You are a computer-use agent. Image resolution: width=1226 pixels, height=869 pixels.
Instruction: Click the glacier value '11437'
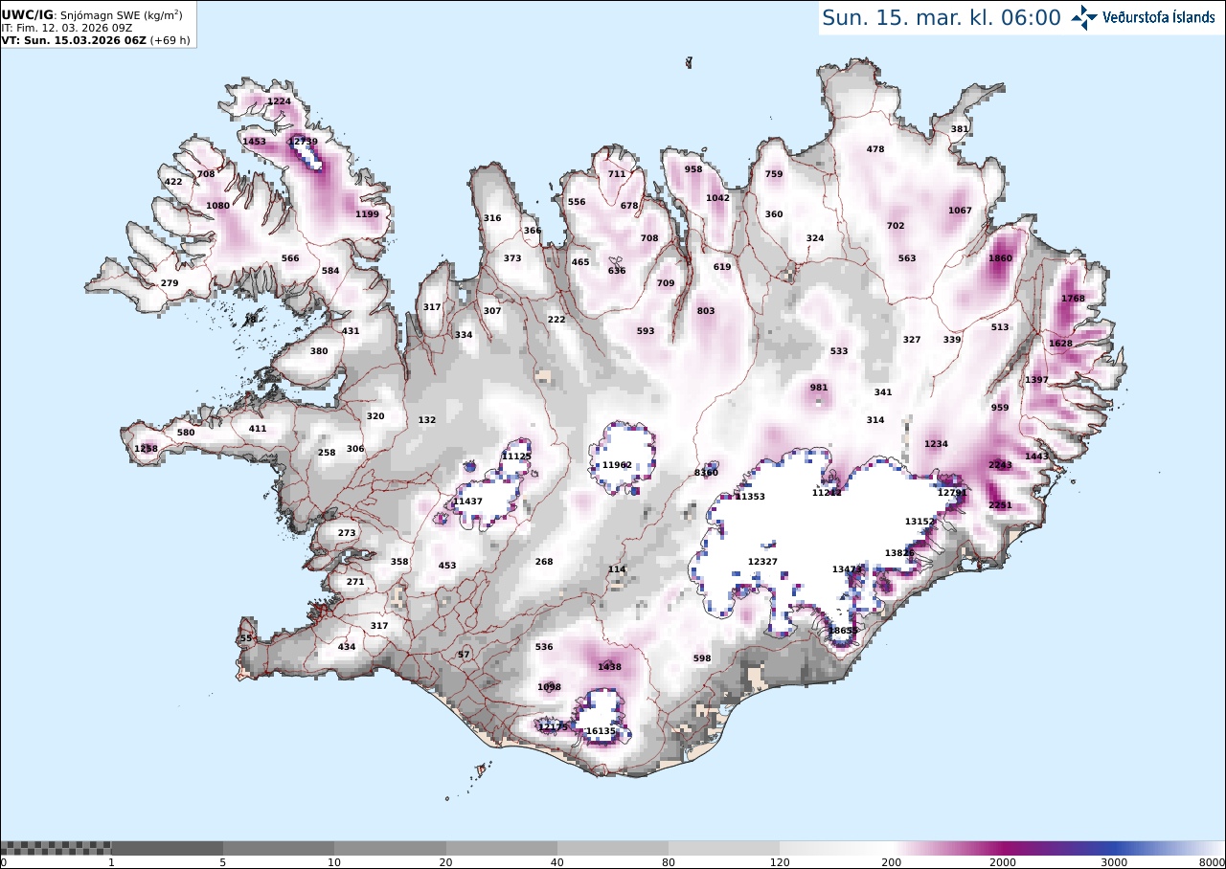[x=467, y=501]
